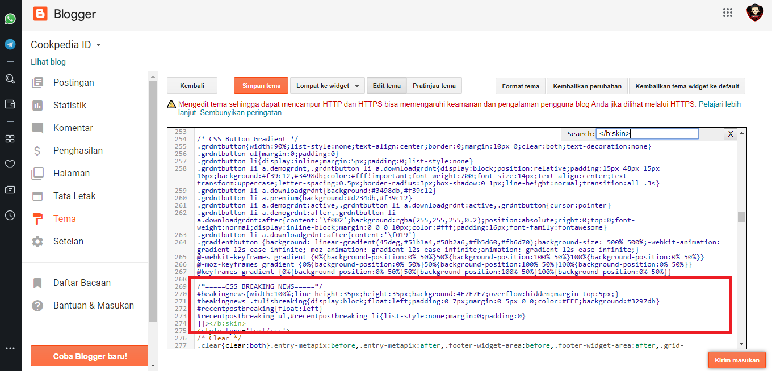This screenshot has height=371, width=772.
Task: Switch to the Pratinjau tema tab
Action: tap(434, 86)
